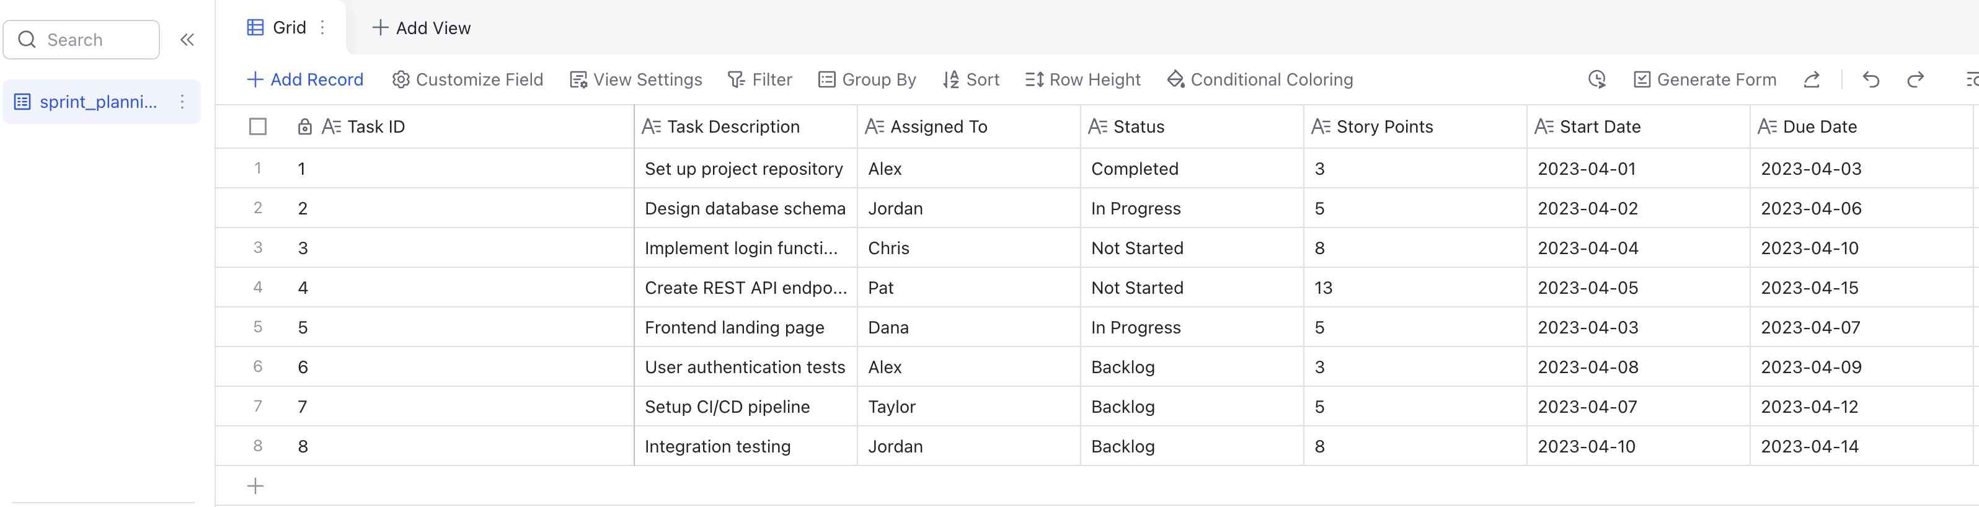Add a new row with plus icon

click(x=255, y=487)
